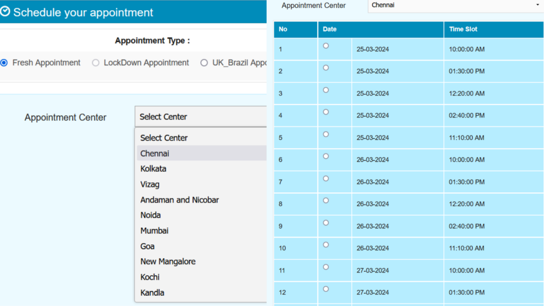Open the Select Center dropdown box

tap(201, 117)
